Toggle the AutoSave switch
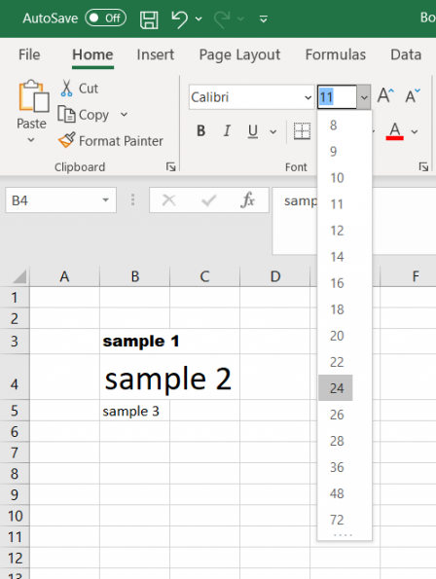The image size is (436, 579). [105, 18]
